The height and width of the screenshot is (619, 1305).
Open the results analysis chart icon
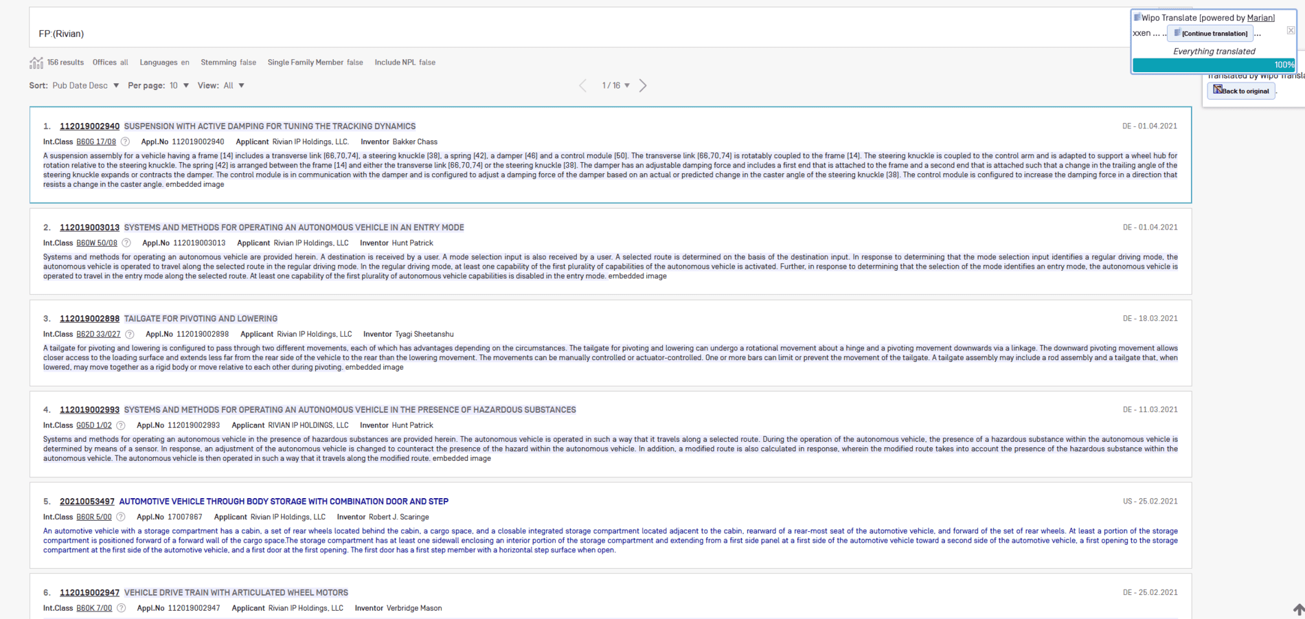point(36,63)
